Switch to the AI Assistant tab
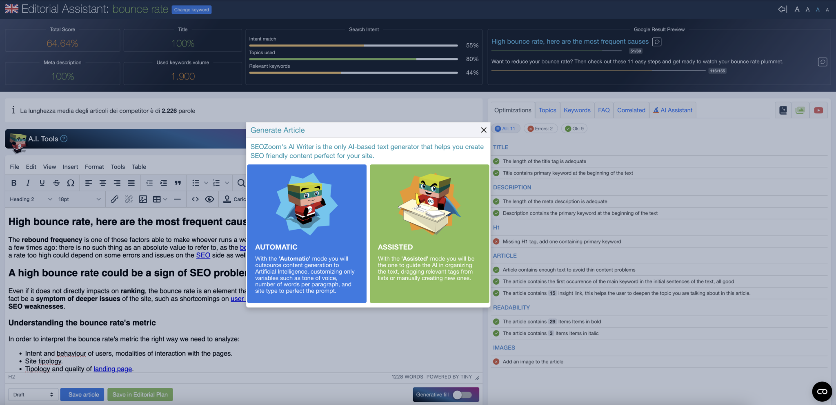This screenshot has width=836, height=405. pos(673,110)
